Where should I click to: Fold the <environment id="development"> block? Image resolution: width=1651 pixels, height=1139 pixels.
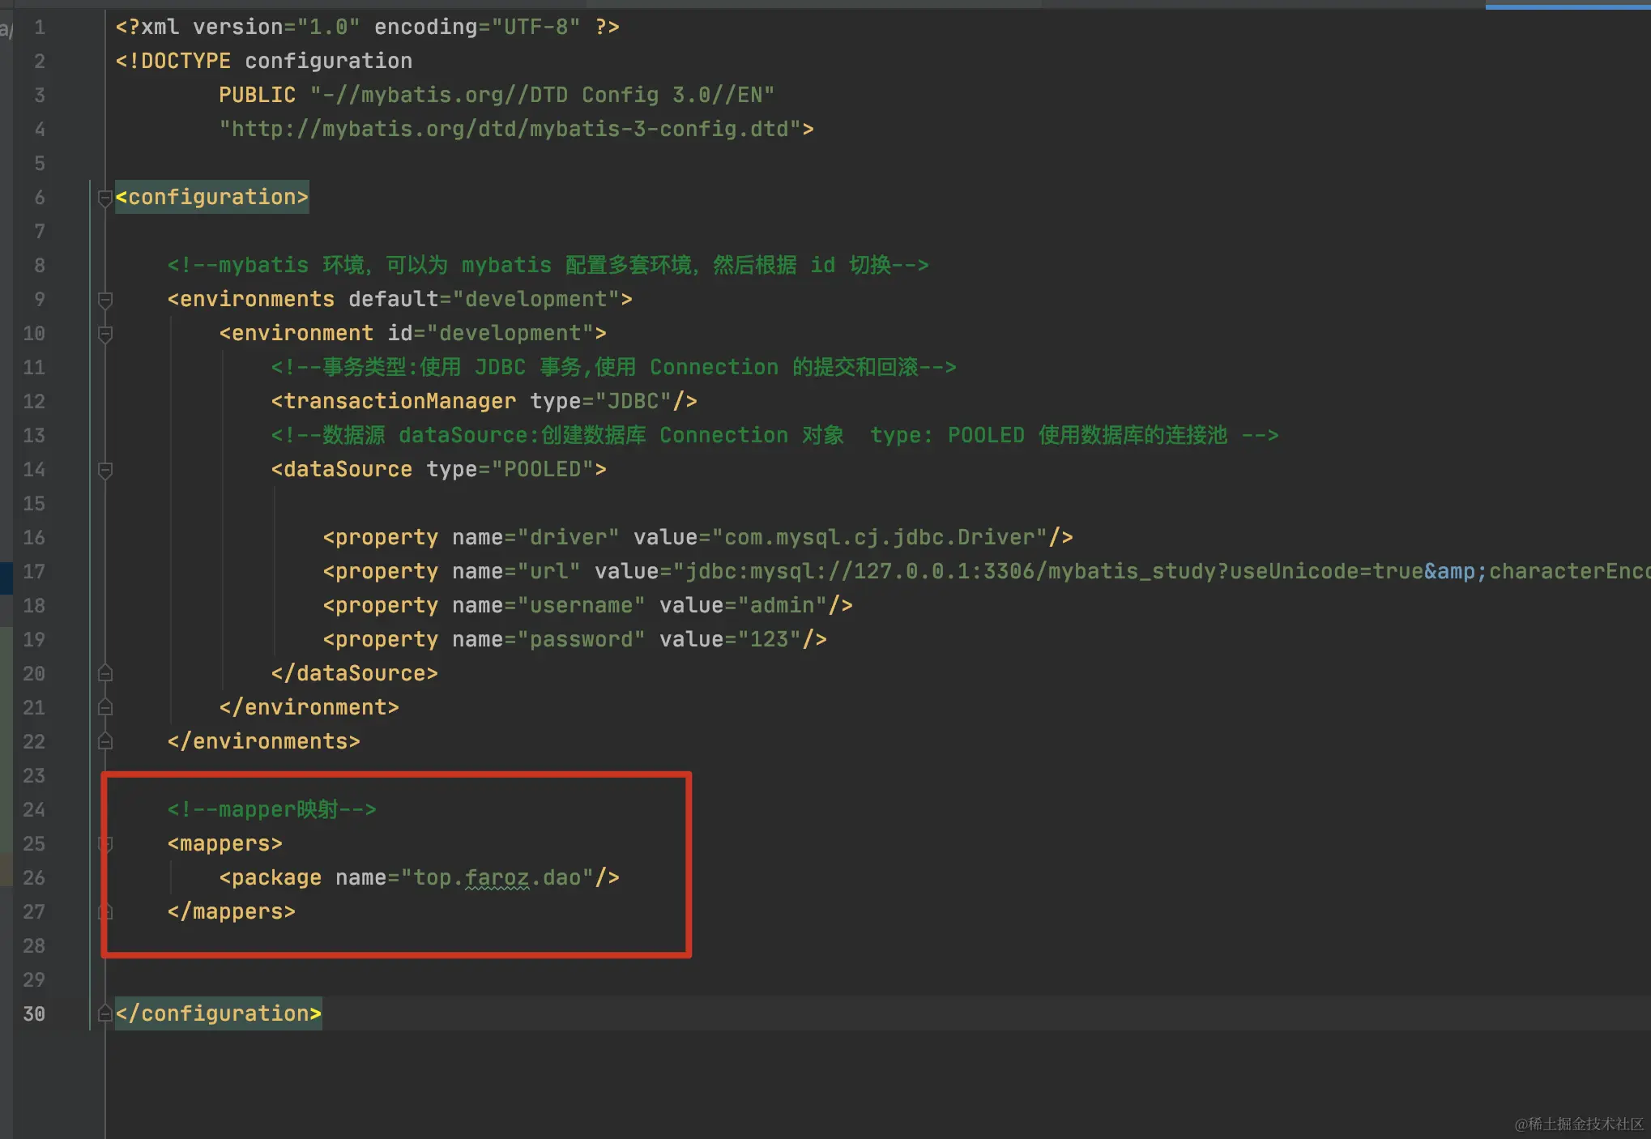coord(105,334)
